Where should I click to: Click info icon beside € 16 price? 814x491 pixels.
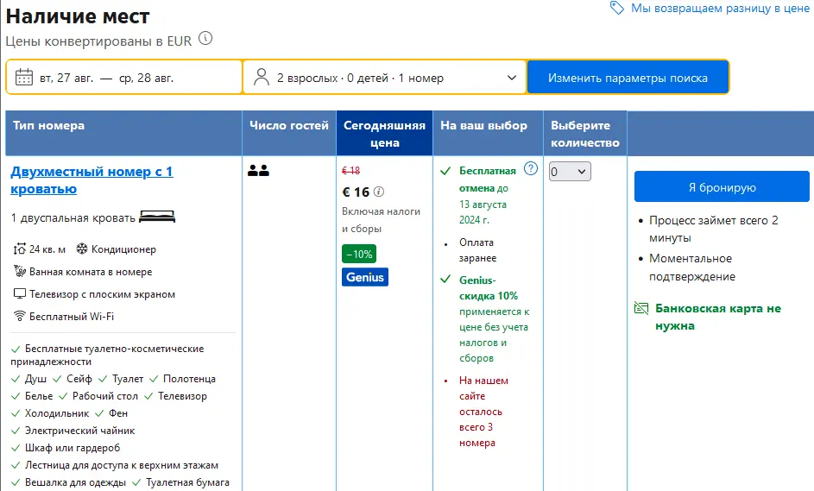click(378, 192)
